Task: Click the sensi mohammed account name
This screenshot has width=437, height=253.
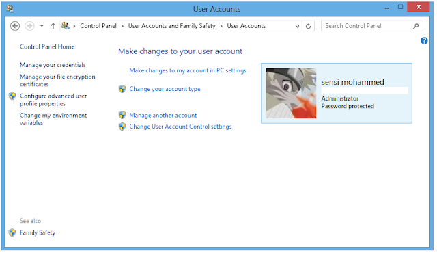Action: pos(352,82)
